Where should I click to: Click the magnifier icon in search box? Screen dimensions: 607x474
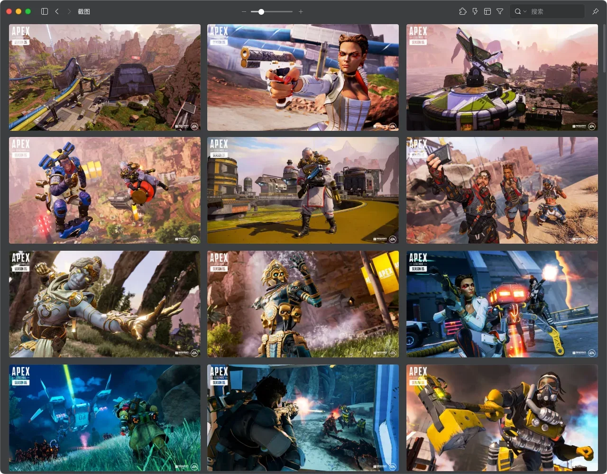coord(517,11)
